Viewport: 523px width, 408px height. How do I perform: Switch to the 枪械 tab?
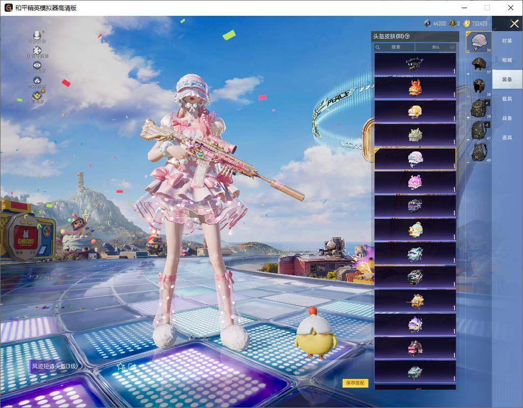(x=507, y=60)
